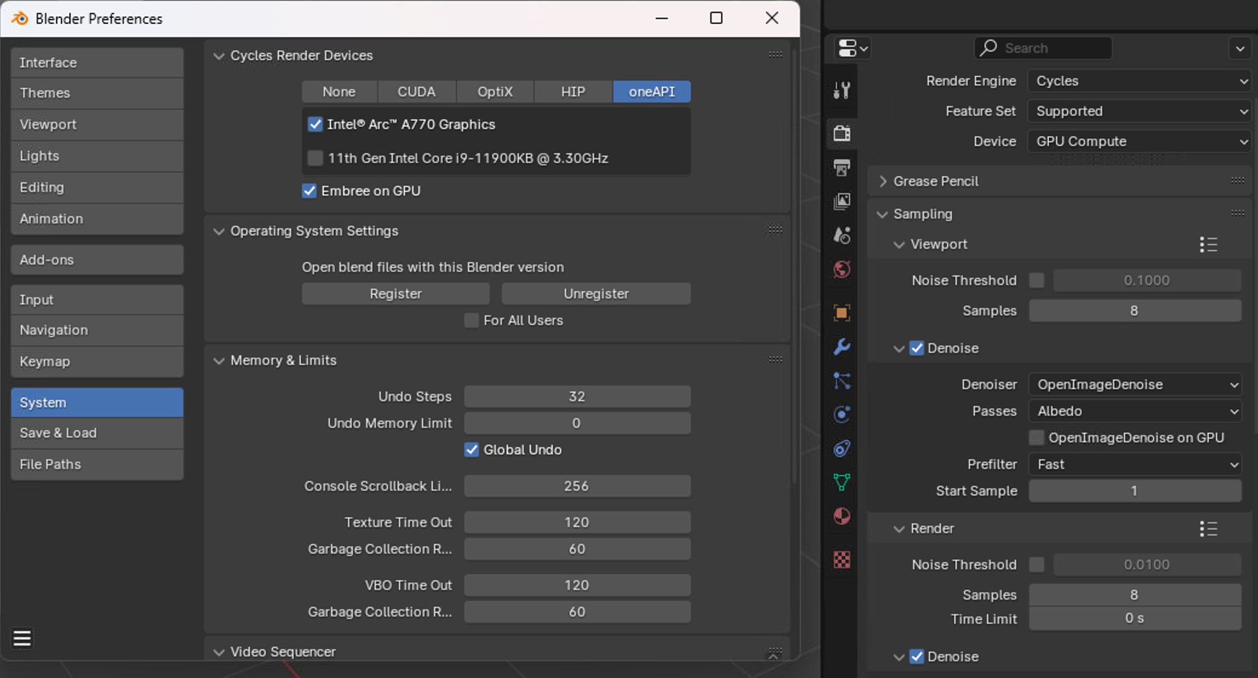
Task: Enable OpenImageDenoise on GPU checkbox
Action: click(x=1036, y=438)
